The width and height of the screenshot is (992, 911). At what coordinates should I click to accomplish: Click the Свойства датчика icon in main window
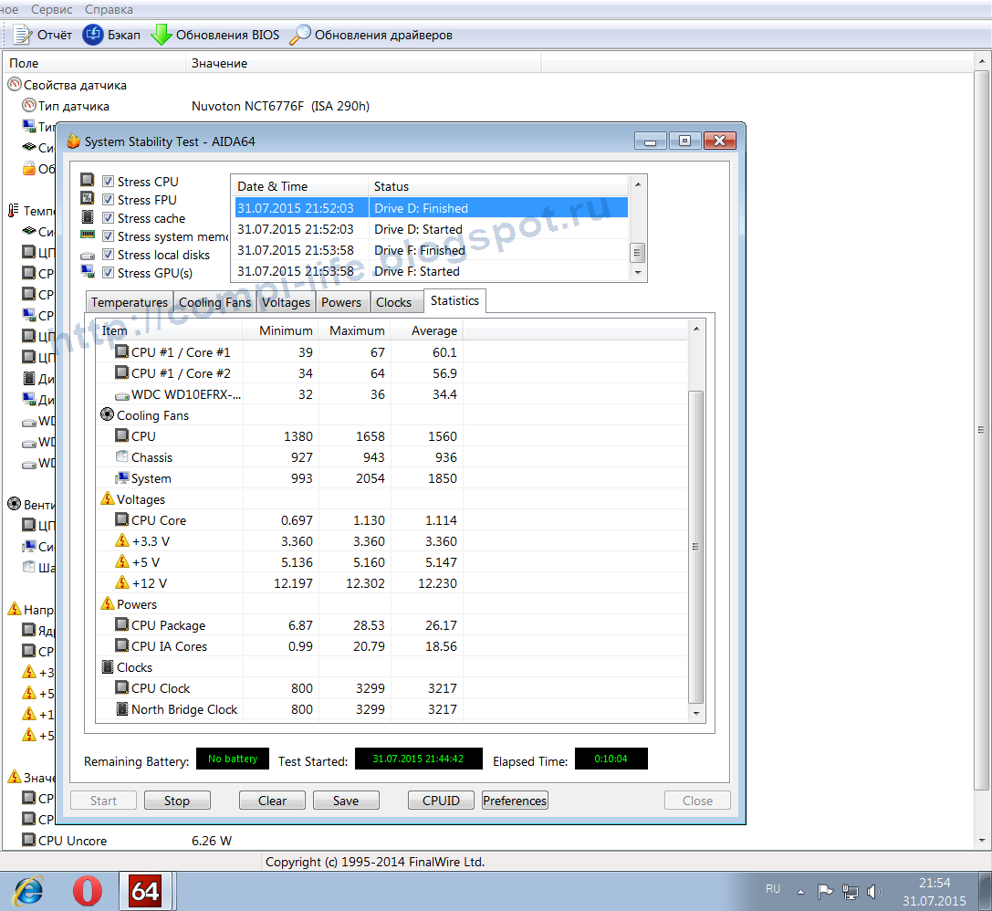15,84
